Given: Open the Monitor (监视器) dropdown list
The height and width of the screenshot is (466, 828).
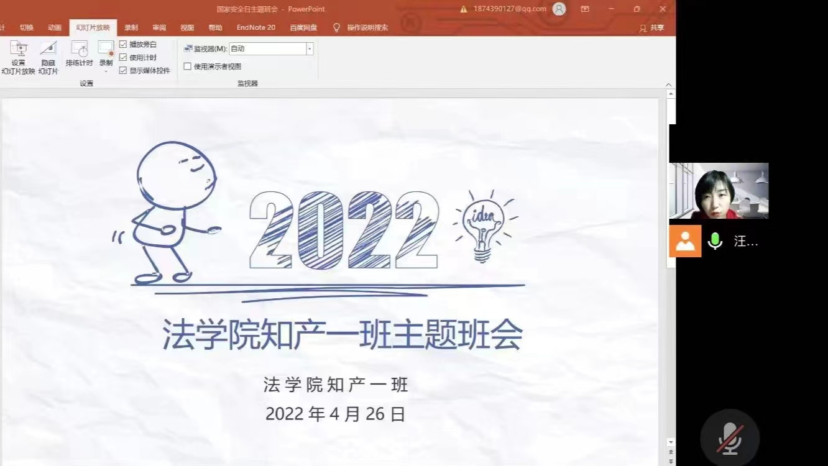Looking at the screenshot, I should (310, 49).
